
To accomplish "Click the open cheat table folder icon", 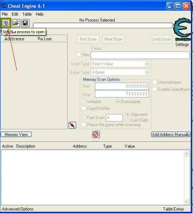I will click(16, 23).
